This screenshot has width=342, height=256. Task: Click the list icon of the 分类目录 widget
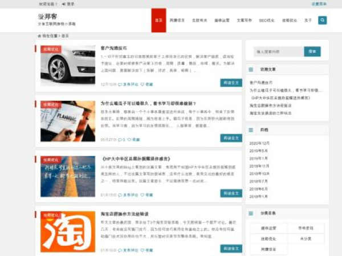[251, 213]
